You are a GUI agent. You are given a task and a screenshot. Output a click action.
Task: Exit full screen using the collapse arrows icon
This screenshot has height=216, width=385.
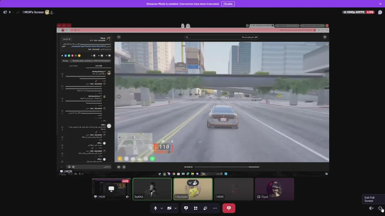pos(380,208)
